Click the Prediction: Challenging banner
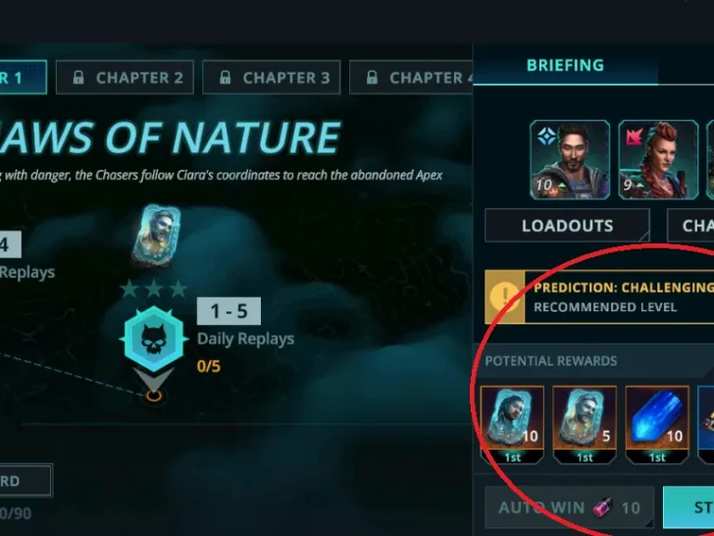Viewport: 714px width, 536px height. [x=599, y=296]
